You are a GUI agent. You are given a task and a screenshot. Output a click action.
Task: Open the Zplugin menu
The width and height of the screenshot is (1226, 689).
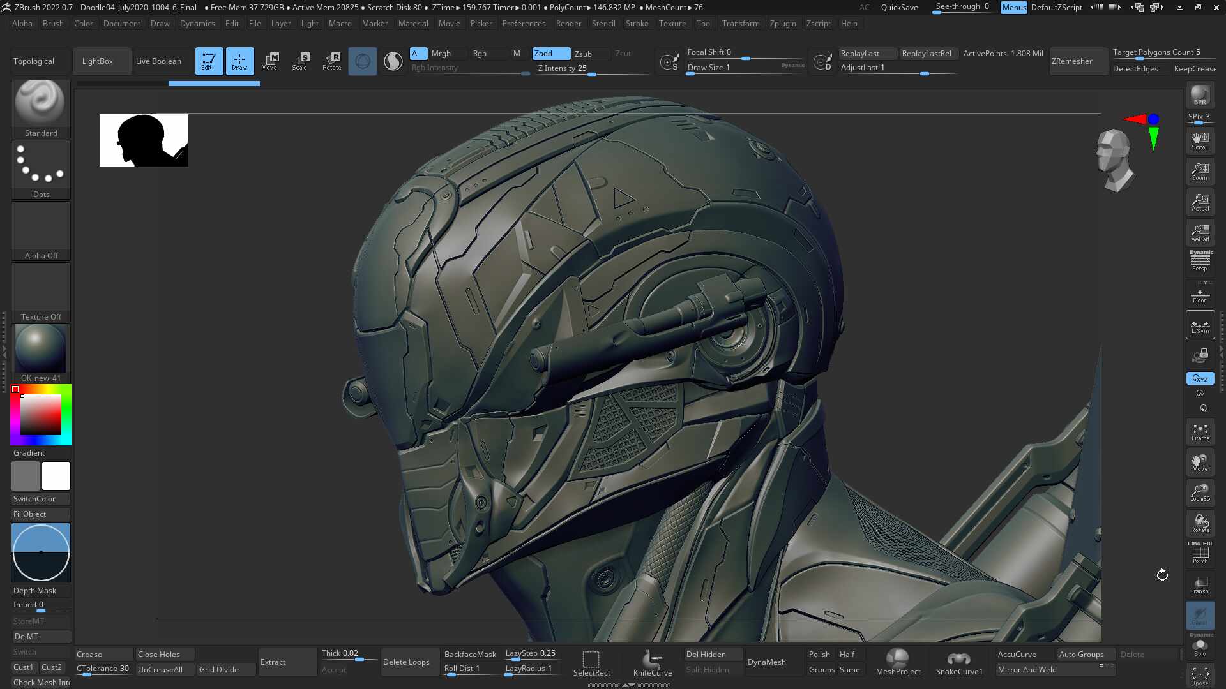(783, 24)
